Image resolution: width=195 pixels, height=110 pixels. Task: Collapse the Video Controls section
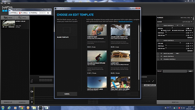click(158, 26)
